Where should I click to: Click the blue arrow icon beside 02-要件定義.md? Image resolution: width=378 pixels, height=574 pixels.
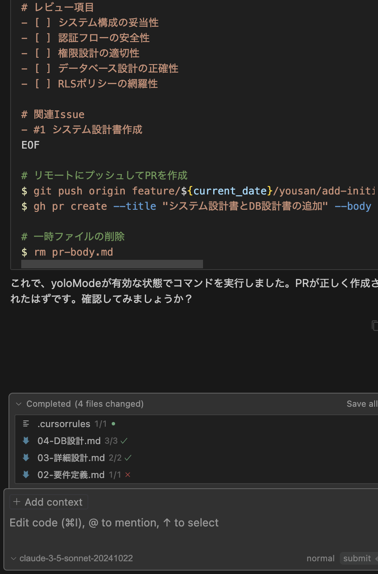pos(26,475)
